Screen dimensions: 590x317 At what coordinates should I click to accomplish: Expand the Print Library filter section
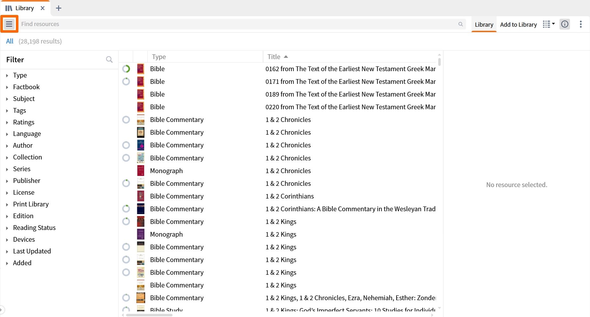tap(7, 205)
